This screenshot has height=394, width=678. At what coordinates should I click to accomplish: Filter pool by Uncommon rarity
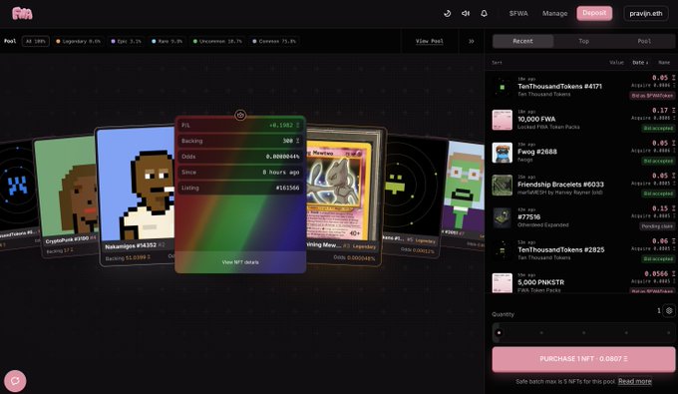[x=217, y=41]
